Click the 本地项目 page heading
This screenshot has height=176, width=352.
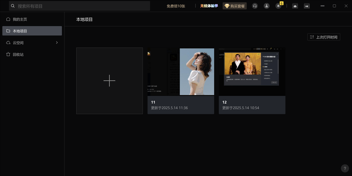[x=84, y=19]
